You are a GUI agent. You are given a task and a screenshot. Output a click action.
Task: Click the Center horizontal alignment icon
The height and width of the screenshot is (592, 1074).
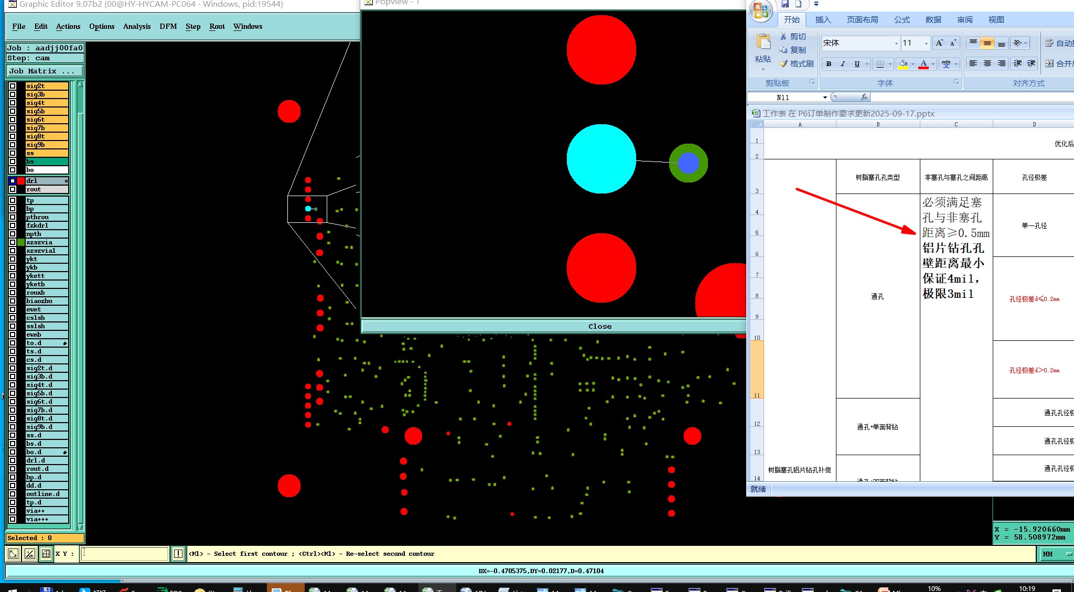(x=987, y=63)
